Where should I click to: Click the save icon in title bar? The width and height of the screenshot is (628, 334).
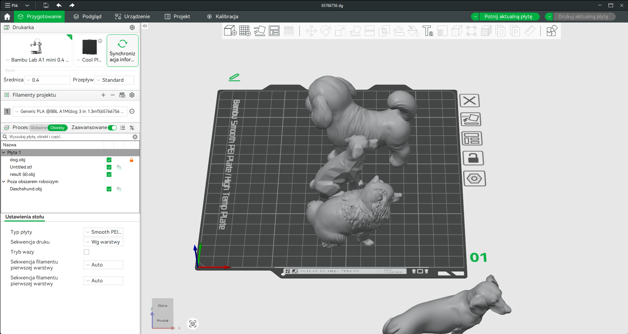[46, 5]
